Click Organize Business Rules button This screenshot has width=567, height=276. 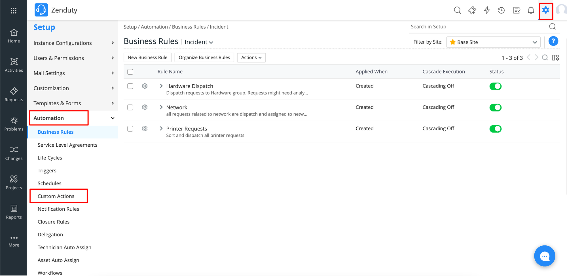click(204, 57)
